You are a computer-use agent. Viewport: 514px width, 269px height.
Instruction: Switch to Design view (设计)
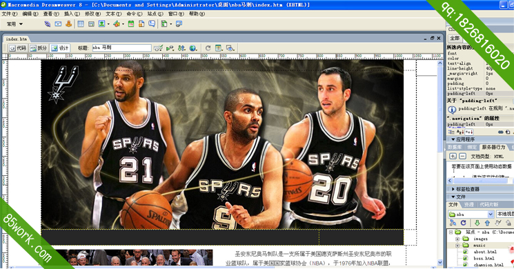point(60,48)
